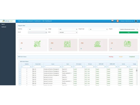Viewport: 140px width, 105px height.
Task: Click the red Pending status legend
Action: [x=111, y=57]
